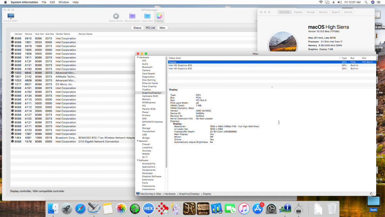Open the Help menu
This screenshot has height=217, width=385.
(x=75, y=2)
